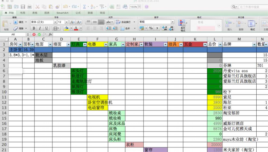
Task: Toggle underline formatting with U button
Action: point(46,28)
